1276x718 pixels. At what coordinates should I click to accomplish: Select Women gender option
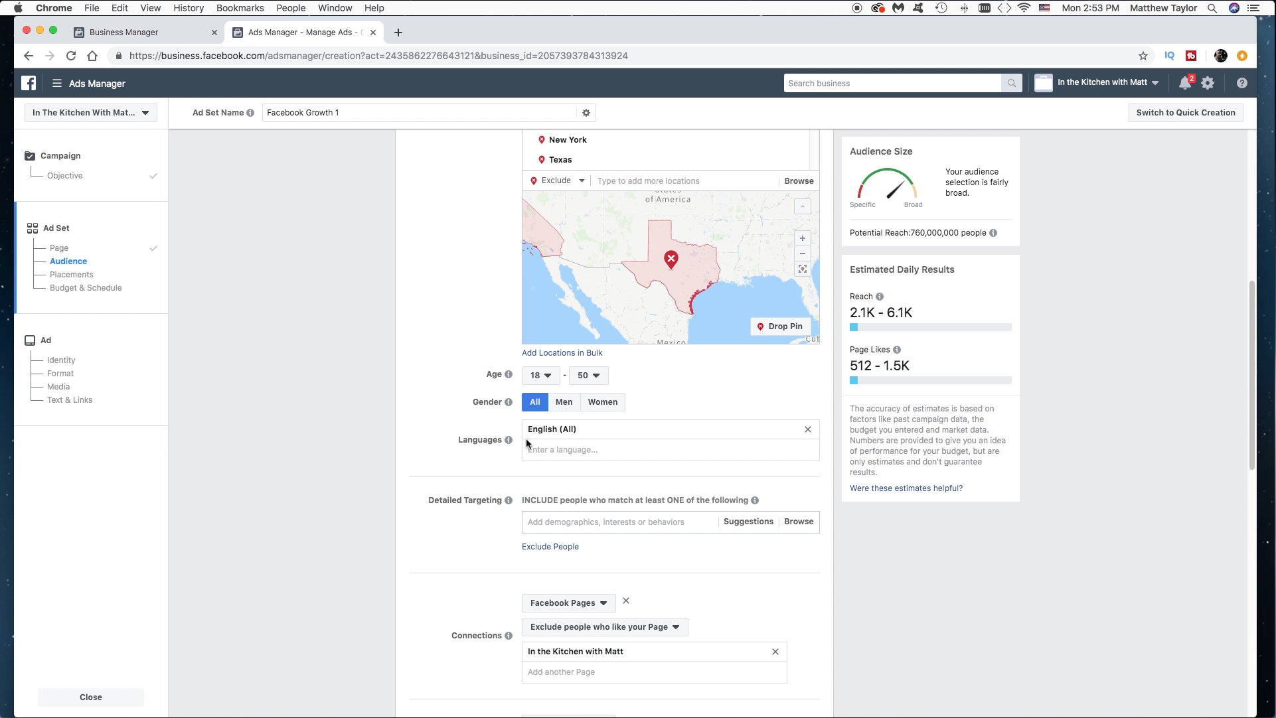click(603, 402)
